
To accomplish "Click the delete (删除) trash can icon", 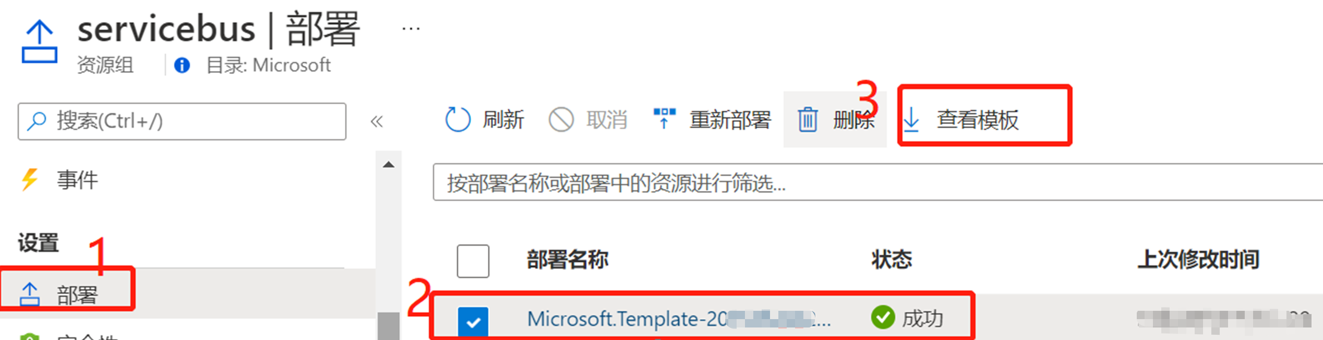I will tap(808, 119).
